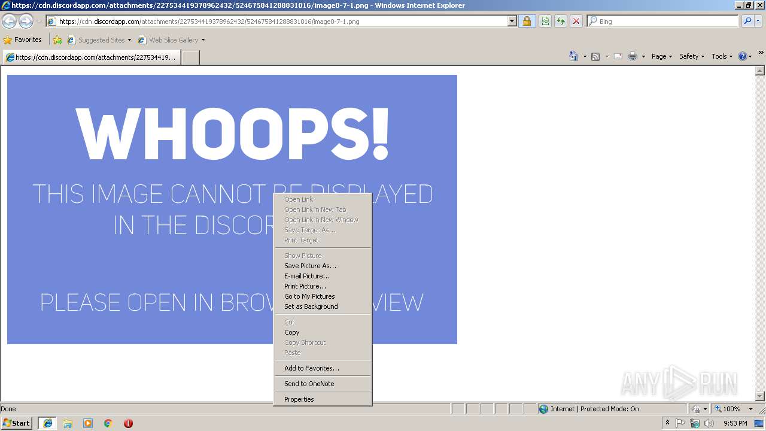766x431 pixels.
Task: Click the Bing search magnifier button
Action: click(747, 21)
